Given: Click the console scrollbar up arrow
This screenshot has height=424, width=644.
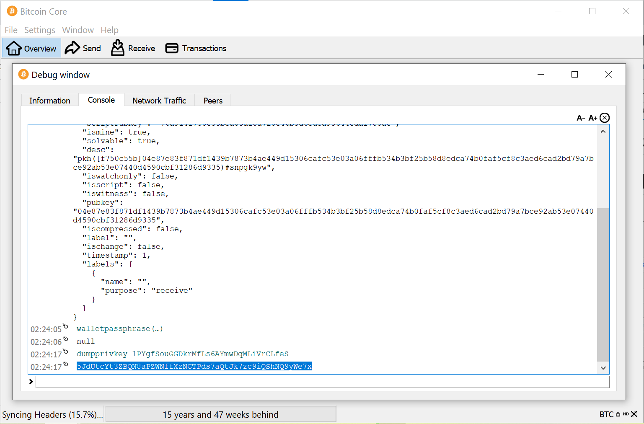Looking at the screenshot, I should 603,132.
